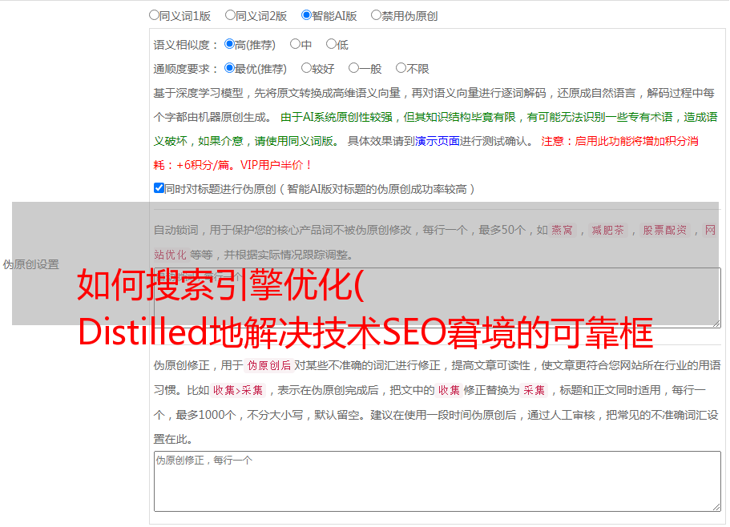Set 语义相似度 to 低
This screenshot has width=730, height=527.
(331, 45)
